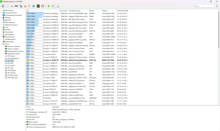Open the results checklist toolbar icon
Screen dimensions: 220x131
coord(53,6)
